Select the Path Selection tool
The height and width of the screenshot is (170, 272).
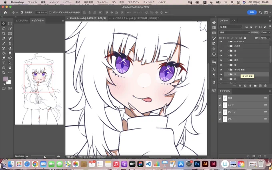[x=10, y=63]
